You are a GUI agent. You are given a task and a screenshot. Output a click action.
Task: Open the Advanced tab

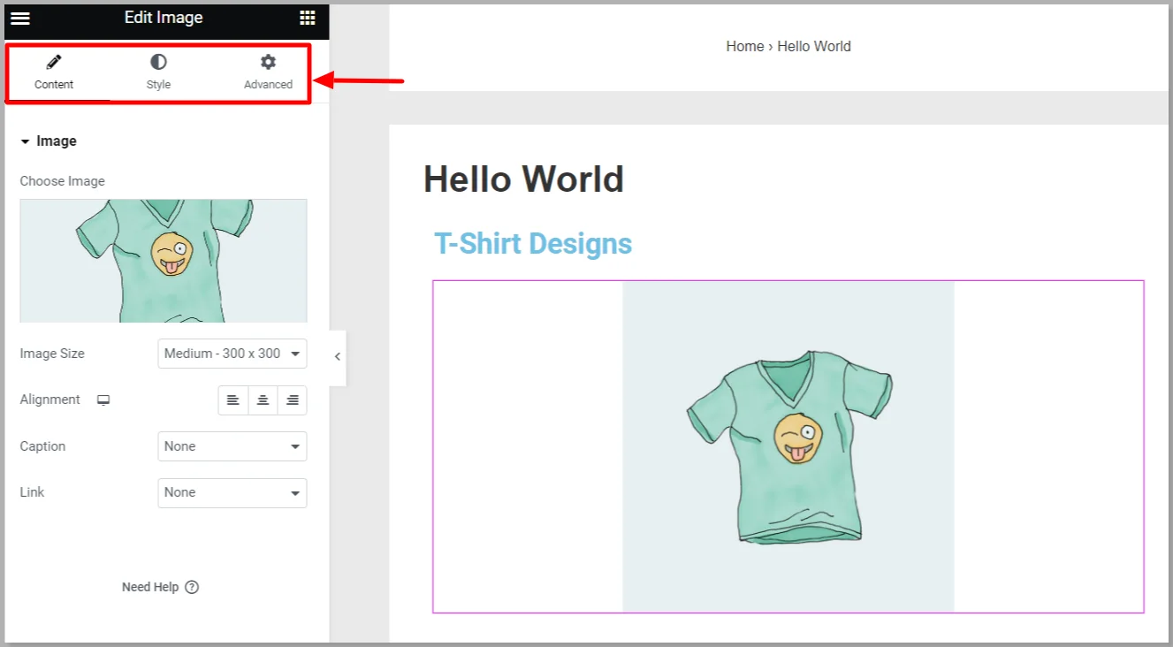[268, 72]
